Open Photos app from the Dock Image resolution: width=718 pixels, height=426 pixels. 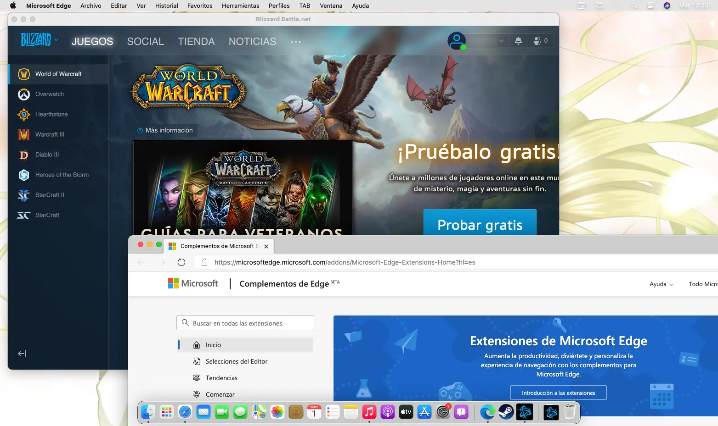click(x=277, y=412)
